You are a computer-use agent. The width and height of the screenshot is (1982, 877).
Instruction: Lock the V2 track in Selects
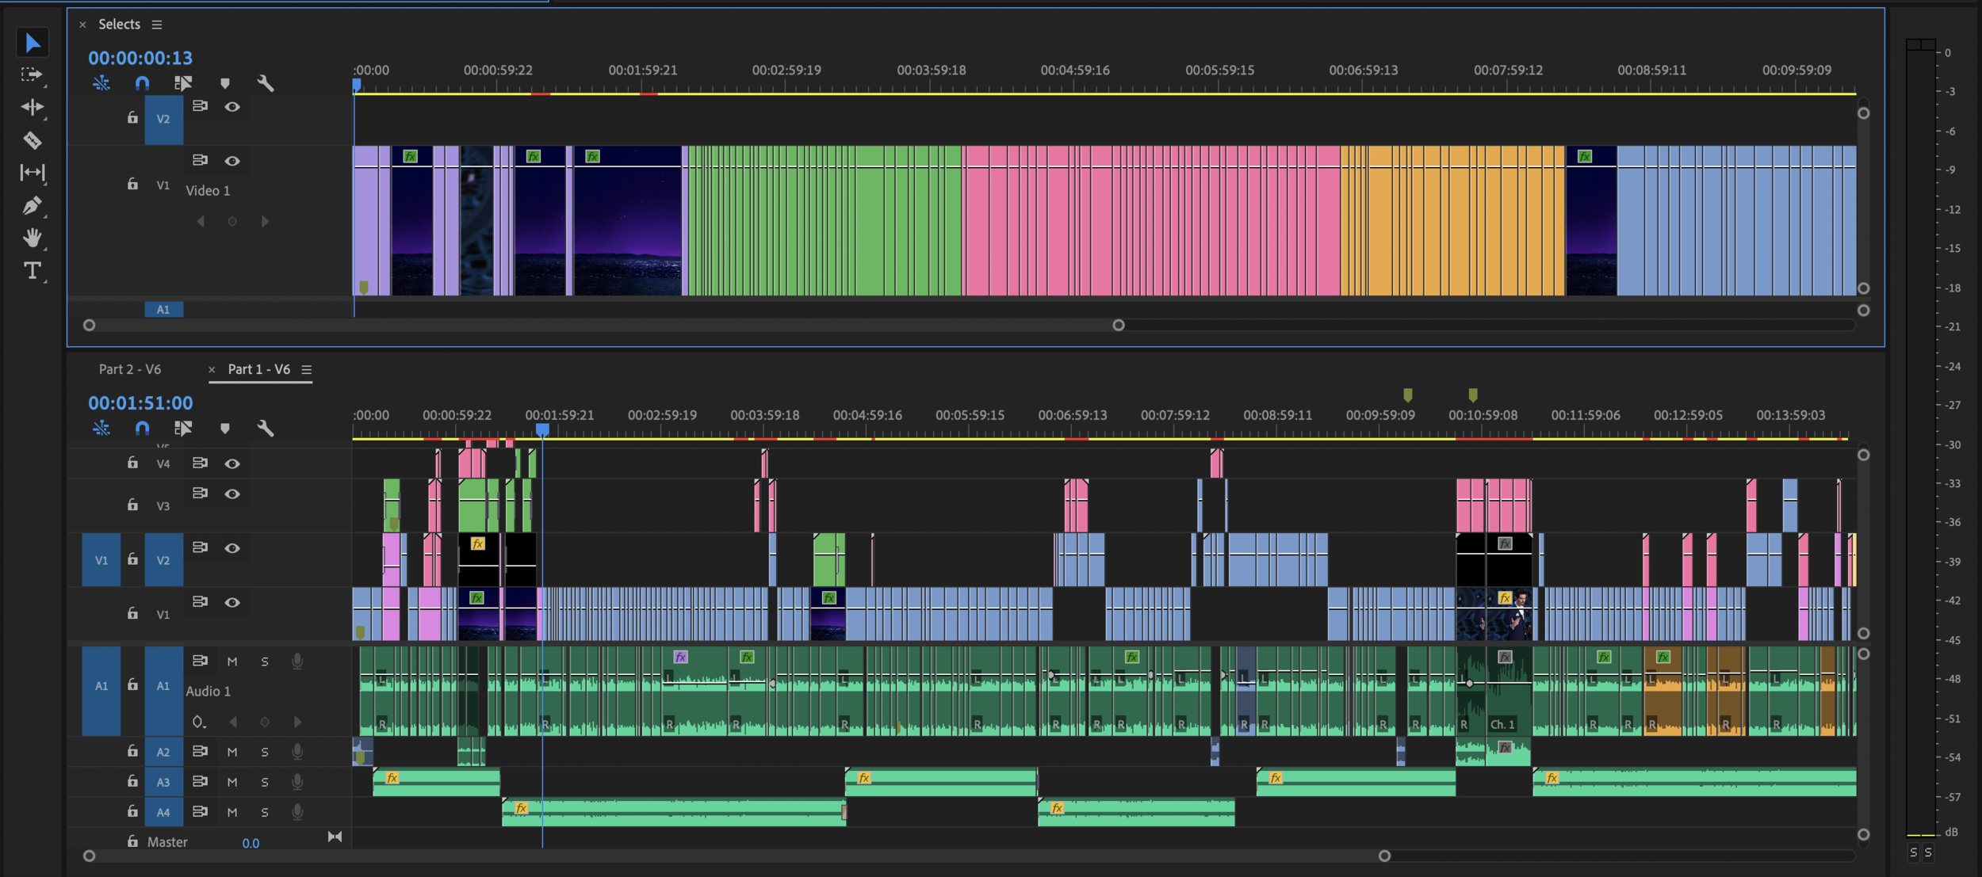(132, 117)
